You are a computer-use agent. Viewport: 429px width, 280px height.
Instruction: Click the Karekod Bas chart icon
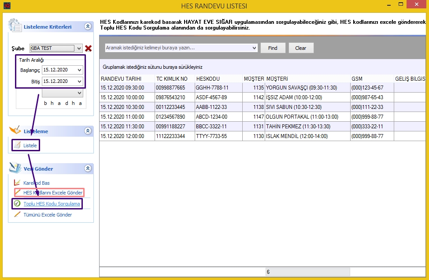coord(17,183)
